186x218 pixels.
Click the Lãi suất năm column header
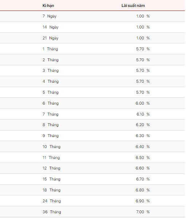click(133, 5)
